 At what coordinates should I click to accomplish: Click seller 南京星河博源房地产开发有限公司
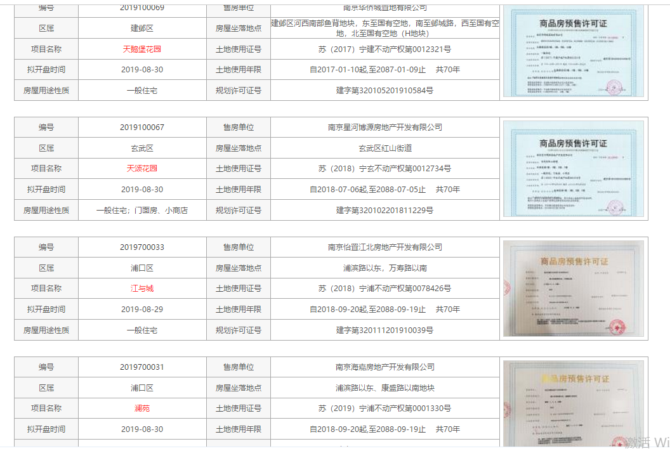coord(384,127)
